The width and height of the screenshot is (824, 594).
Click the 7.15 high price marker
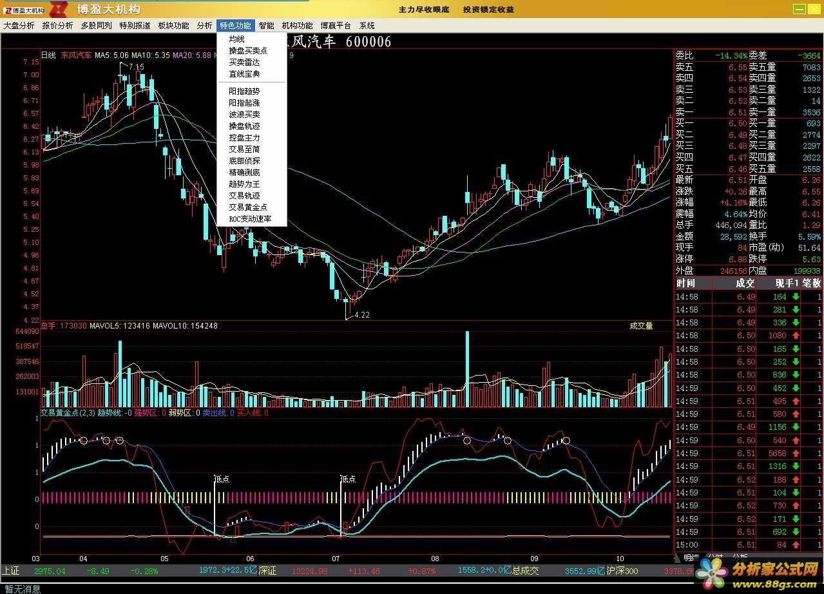point(136,67)
